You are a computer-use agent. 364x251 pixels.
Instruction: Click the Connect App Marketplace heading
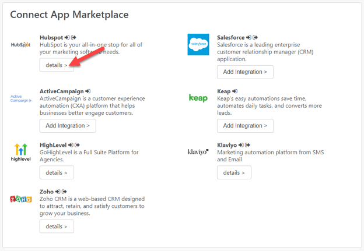69,15
